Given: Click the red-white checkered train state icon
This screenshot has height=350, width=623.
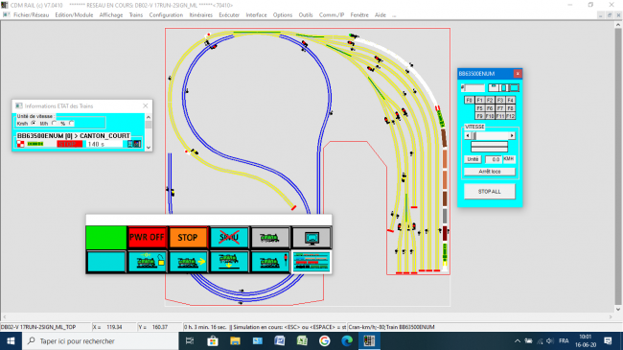Looking at the screenshot, I should [x=21, y=144].
